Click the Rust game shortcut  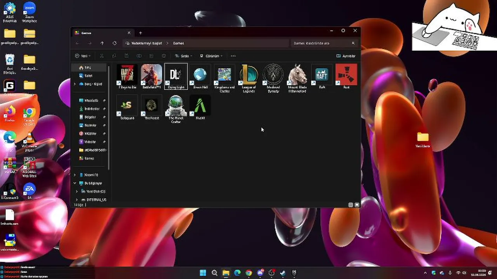[346, 77]
